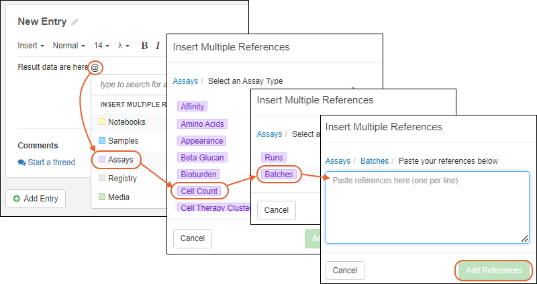Open the Normal text style dropdown

point(68,46)
